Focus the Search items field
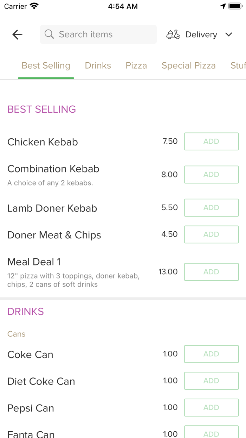The width and height of the screenshot is (246, 438). (x=102, y=35)
